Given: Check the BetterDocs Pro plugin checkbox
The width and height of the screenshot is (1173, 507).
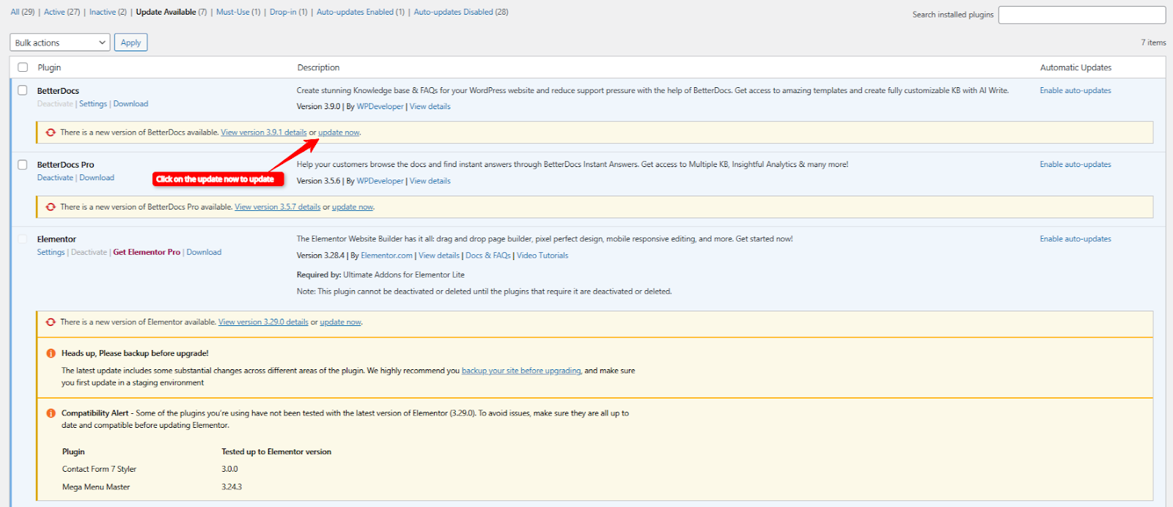Looking at the screenshot, I should [23, 165].
